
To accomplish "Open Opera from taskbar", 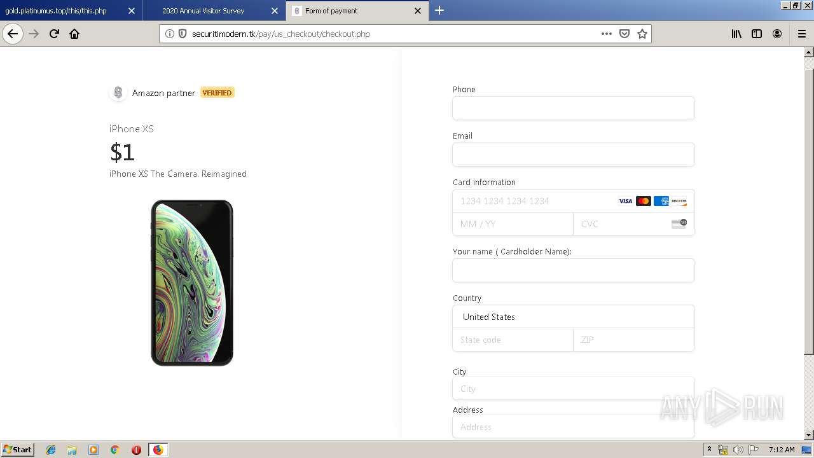I will point(136,450).
